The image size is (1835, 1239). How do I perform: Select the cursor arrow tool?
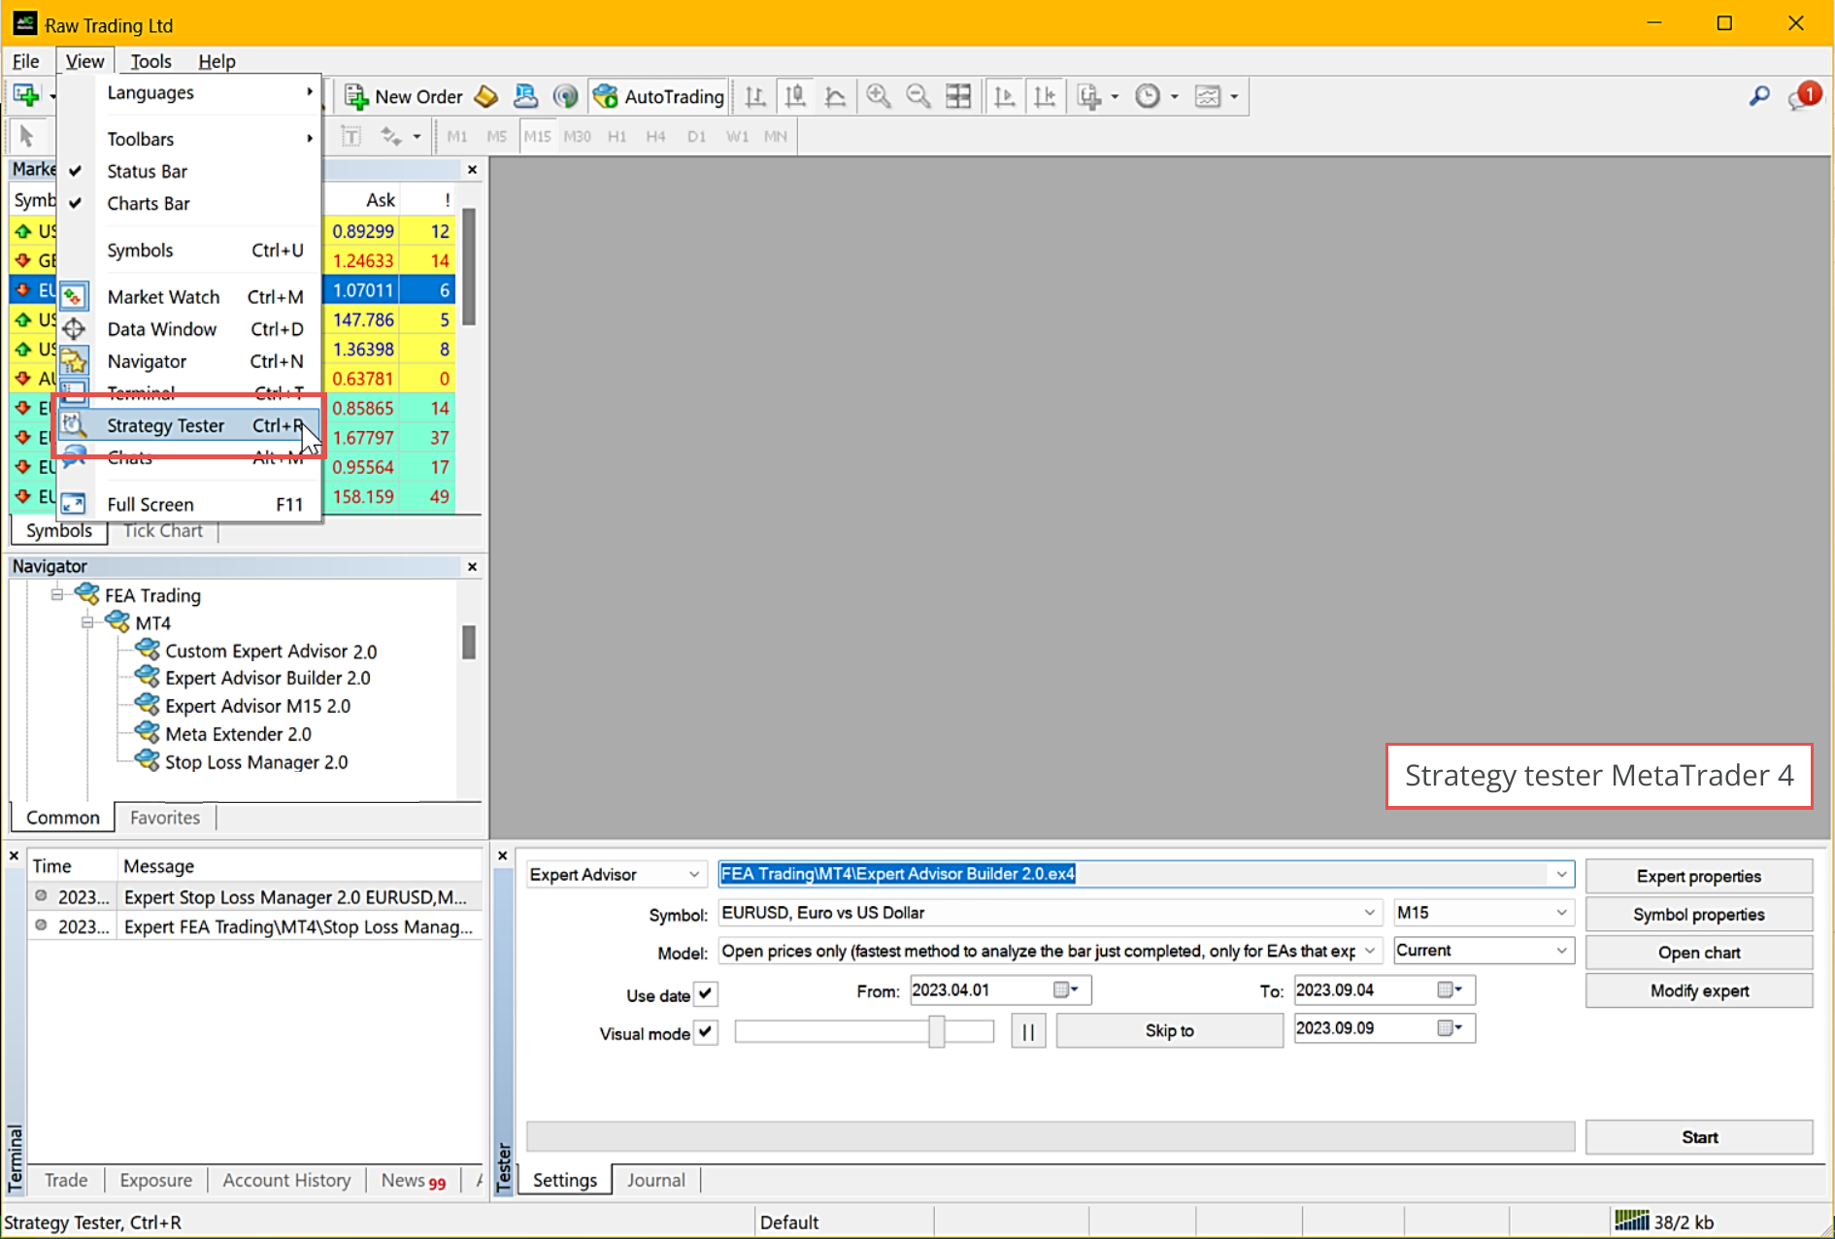tap(26, 136)
